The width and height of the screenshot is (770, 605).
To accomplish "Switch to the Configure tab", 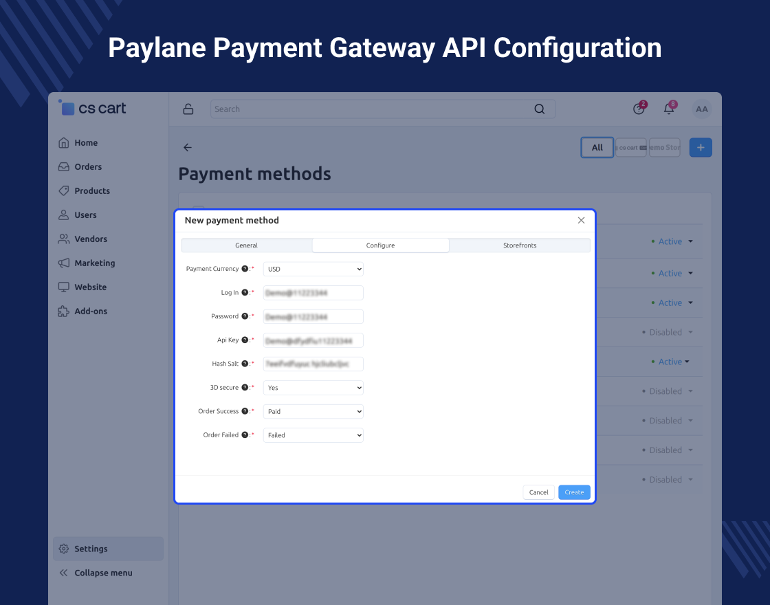I will click(381, 245).
